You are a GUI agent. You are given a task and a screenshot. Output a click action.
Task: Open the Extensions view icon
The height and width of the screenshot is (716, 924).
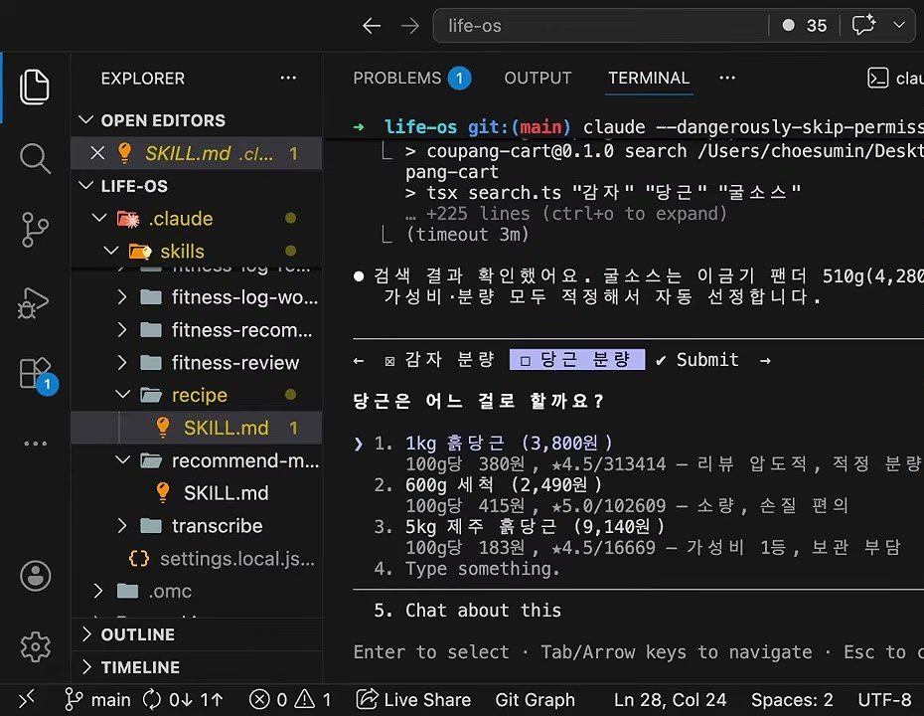coord(37,375)
